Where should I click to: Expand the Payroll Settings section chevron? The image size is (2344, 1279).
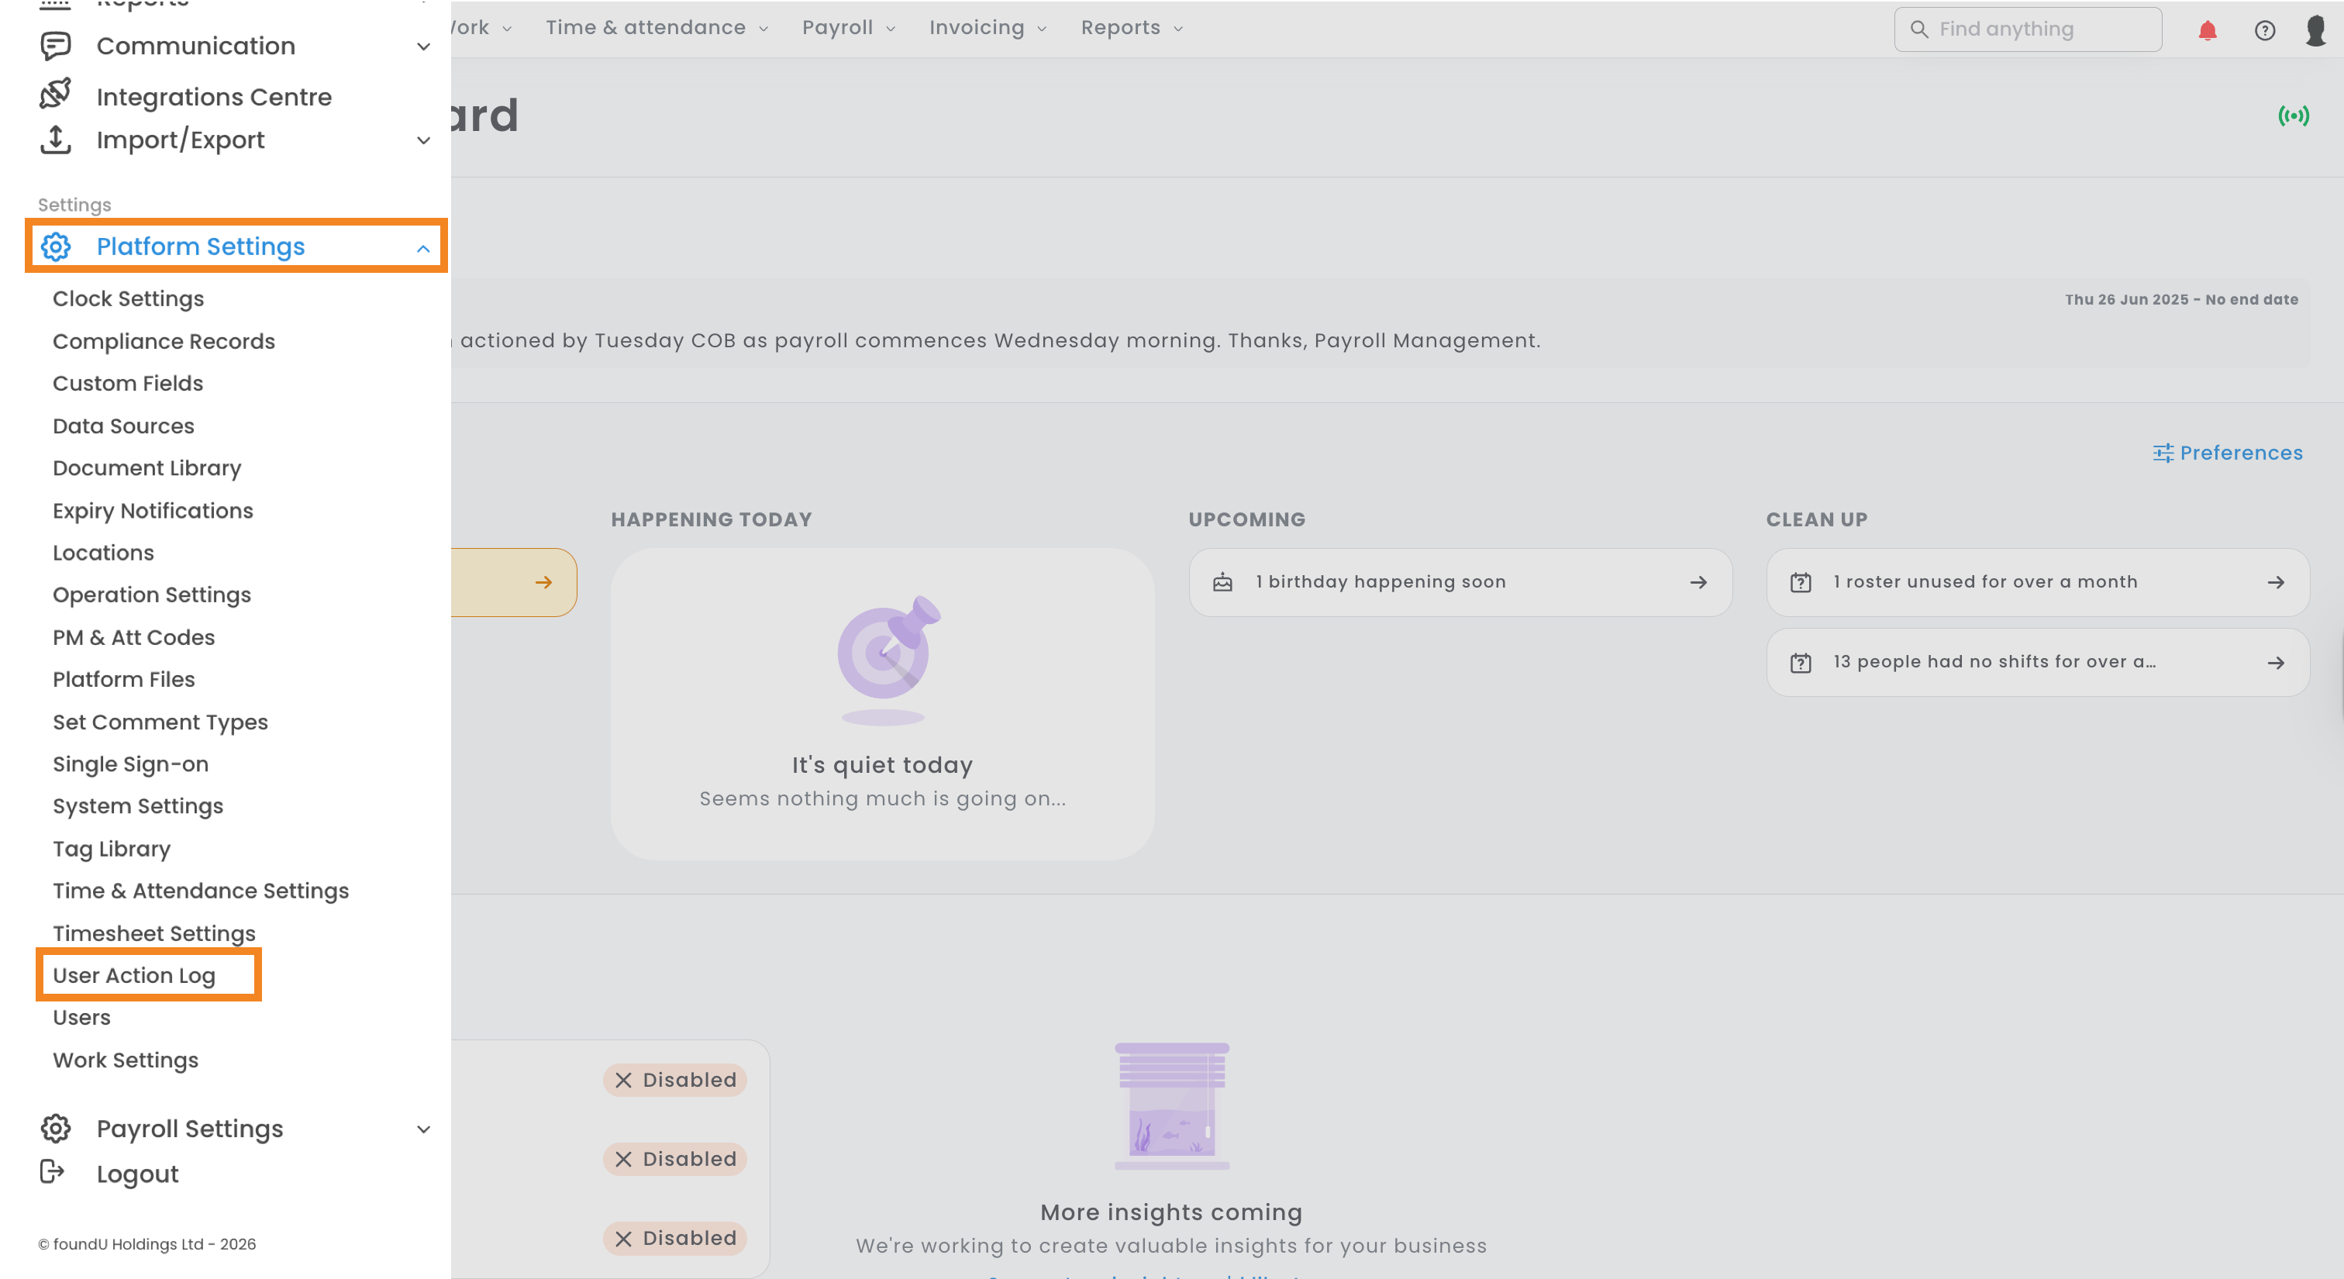423,1129
